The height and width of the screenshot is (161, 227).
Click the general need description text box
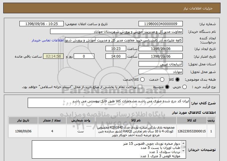[x=109, y=103]
